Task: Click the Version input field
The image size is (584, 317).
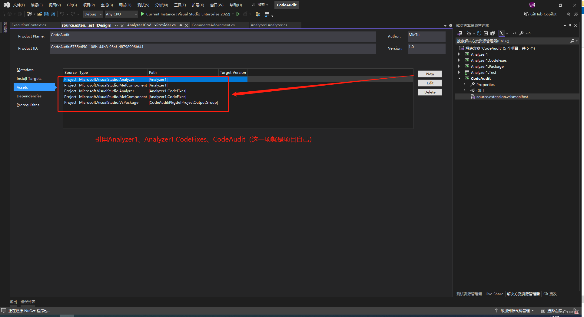Action: (426, 48)
